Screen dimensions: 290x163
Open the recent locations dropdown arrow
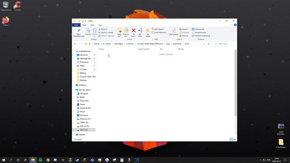click(82, 44)
